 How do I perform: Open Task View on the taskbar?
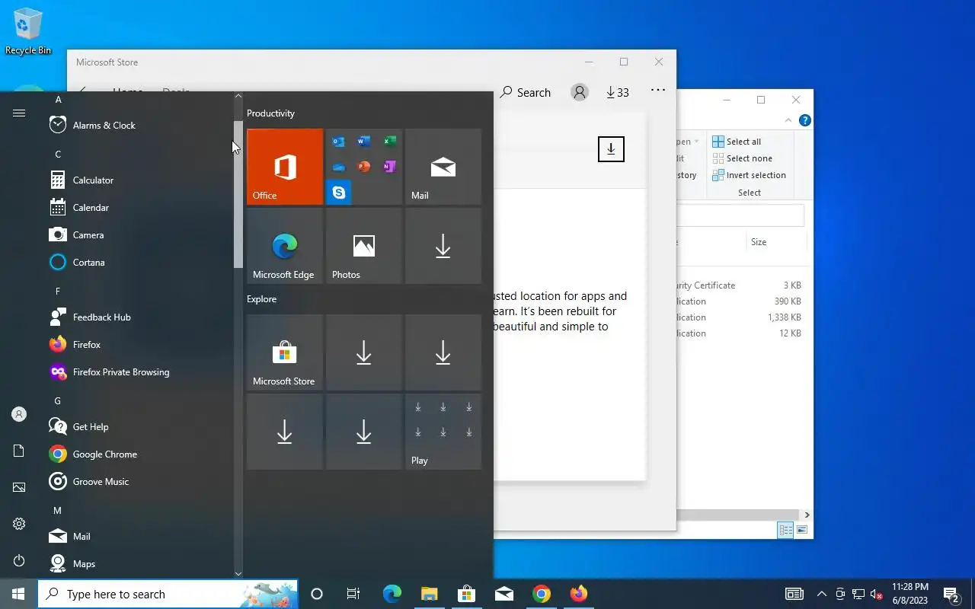click(x=353, y=594)
